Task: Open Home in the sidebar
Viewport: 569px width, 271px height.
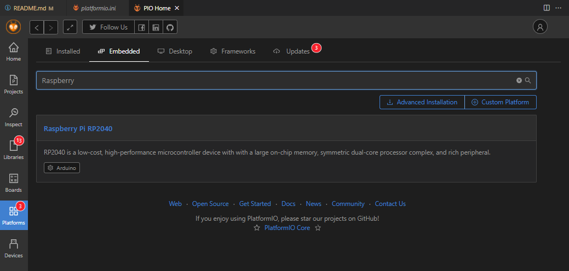Action: point(14,52)
